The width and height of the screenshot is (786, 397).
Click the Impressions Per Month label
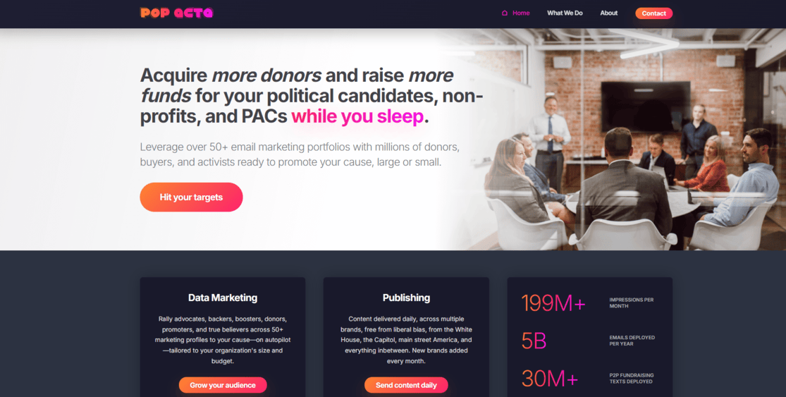click(x=631, y=303)
